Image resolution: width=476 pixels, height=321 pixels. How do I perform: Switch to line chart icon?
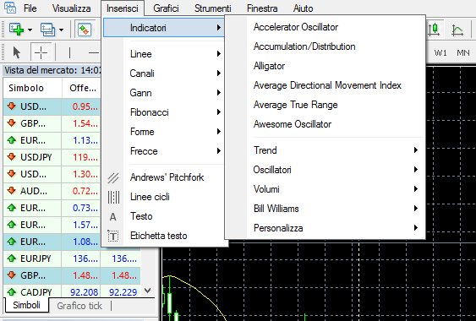pos(457,30)
